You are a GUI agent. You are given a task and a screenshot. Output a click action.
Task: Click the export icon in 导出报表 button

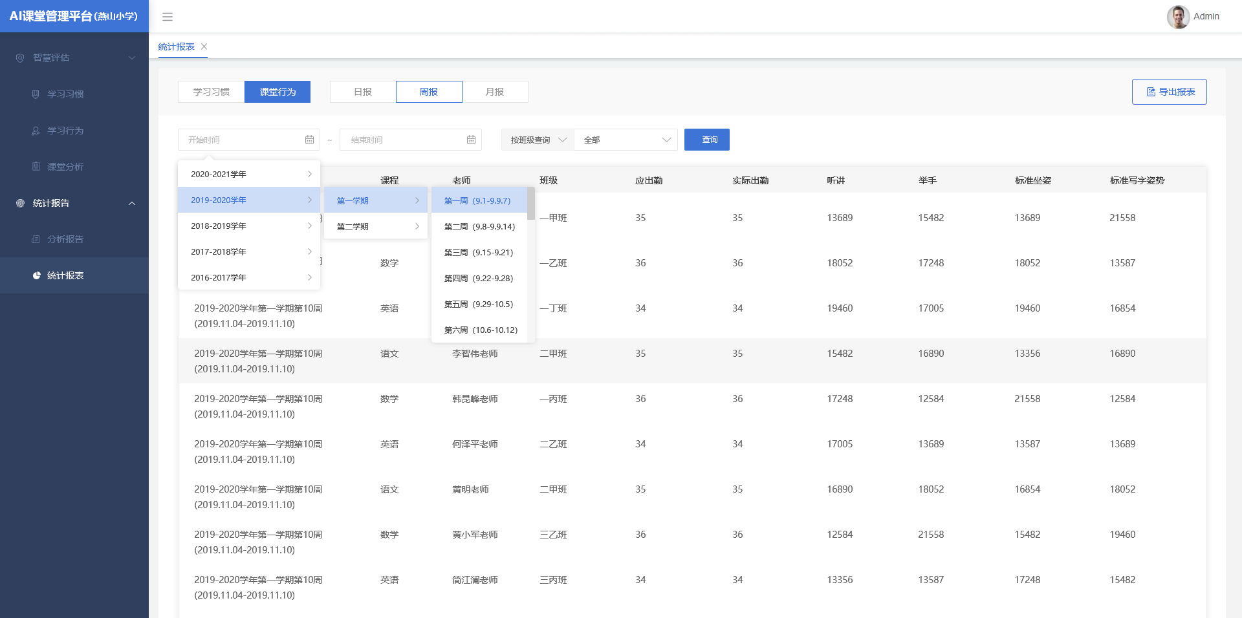tap(1151, 92)
